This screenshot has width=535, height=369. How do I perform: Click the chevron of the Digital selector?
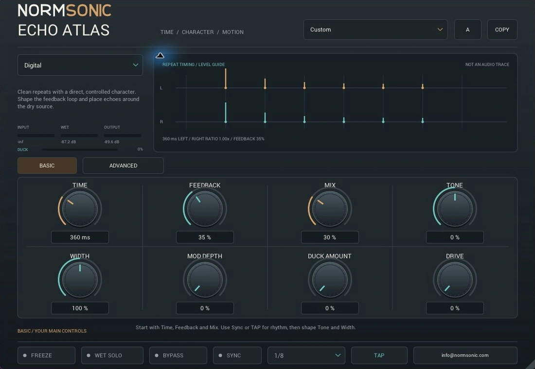click(x=136, y=65)
